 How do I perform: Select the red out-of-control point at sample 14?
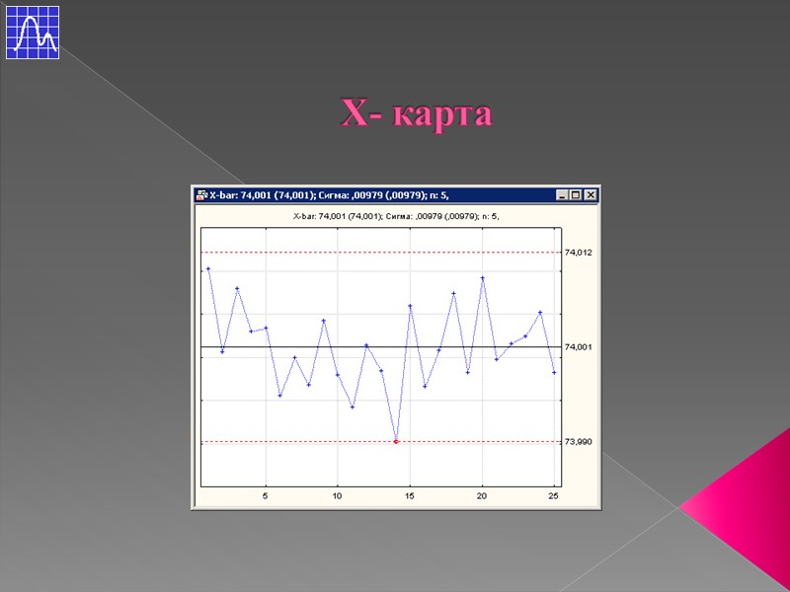(396, 441)
